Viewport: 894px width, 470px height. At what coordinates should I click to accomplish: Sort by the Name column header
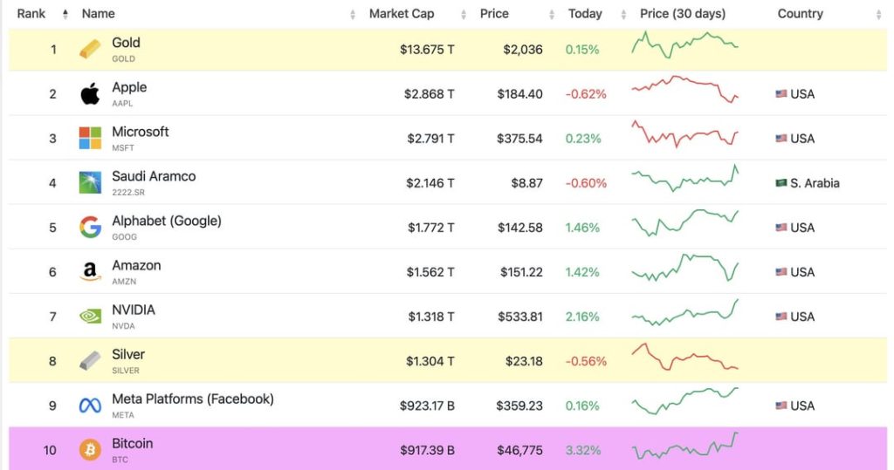tap(98, 14)
